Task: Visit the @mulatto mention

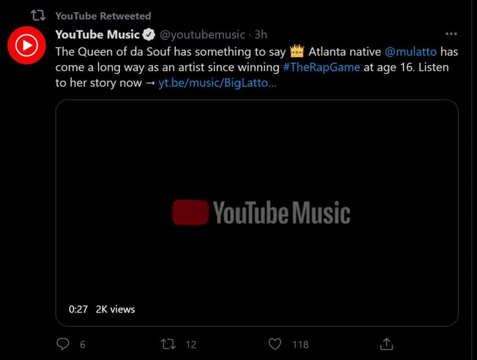Action: 411,51
